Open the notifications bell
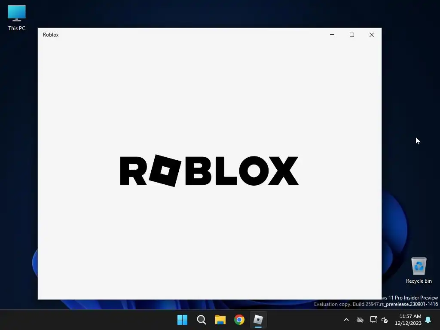 click(x=428, y=320)
